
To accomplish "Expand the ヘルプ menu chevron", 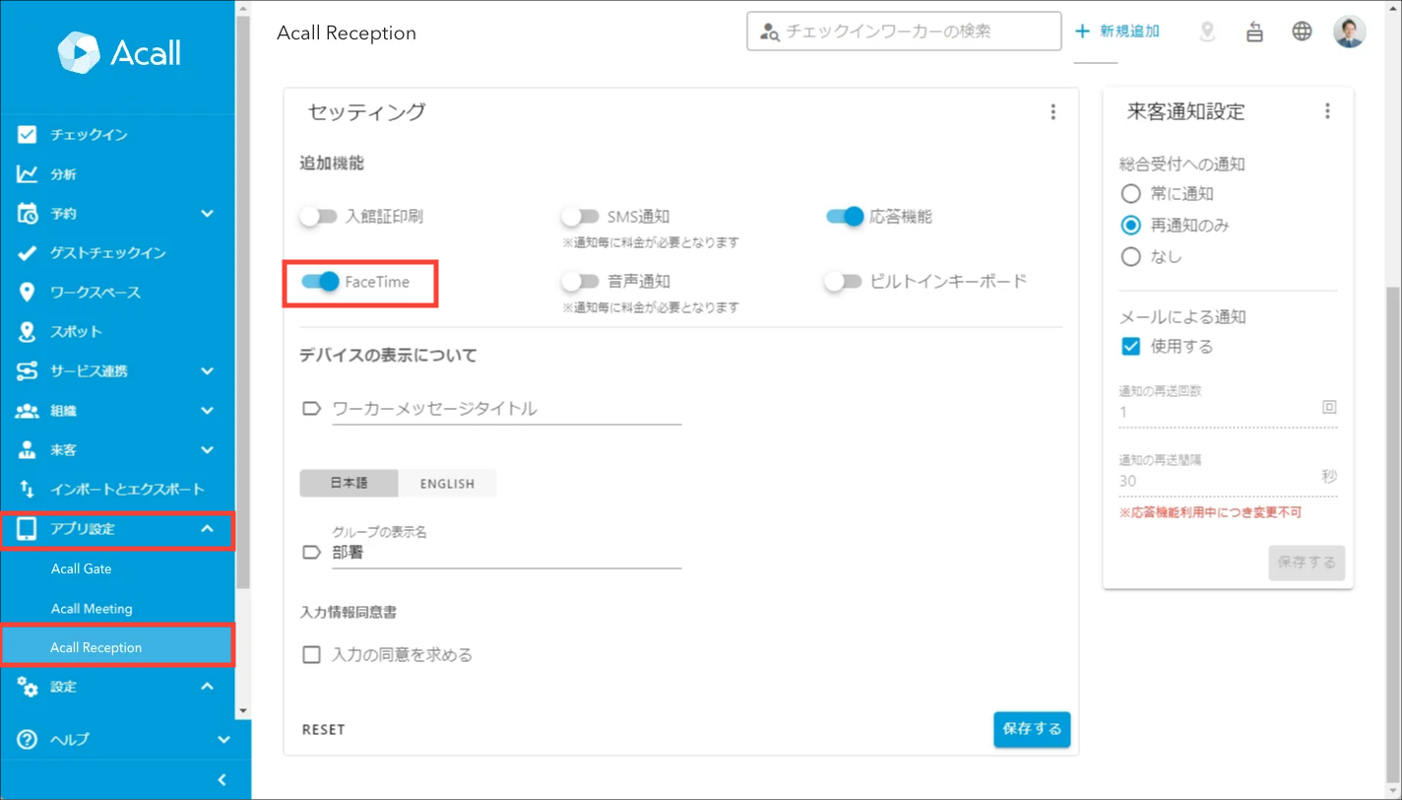I will pos(223,739).
